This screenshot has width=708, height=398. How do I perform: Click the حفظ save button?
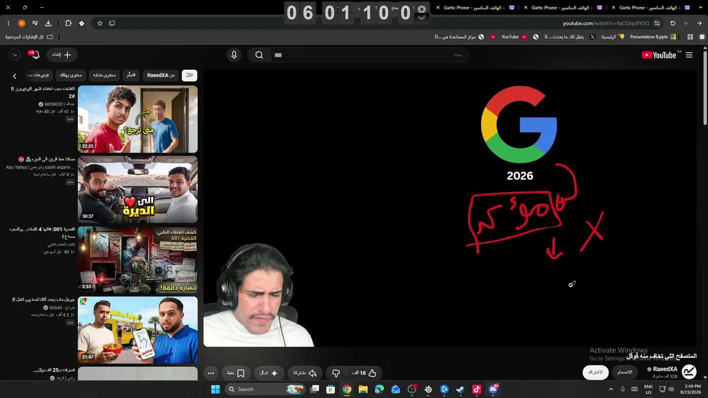pyautogui.click(x=236, y=373)
